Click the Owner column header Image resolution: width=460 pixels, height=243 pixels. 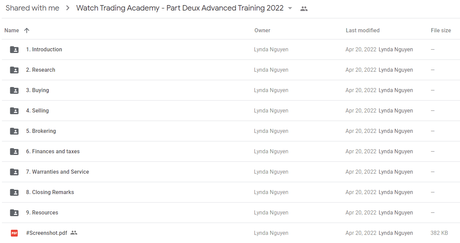262,30
